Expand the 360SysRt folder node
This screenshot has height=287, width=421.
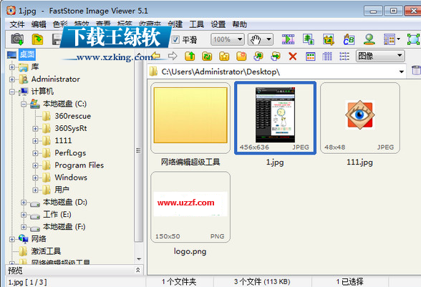pos(35,129)
